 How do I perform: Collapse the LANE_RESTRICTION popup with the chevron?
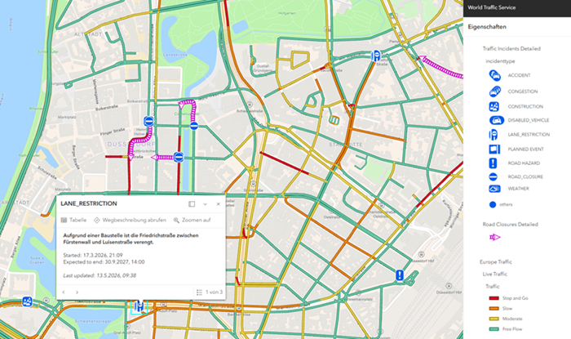(x=205, y=204)
